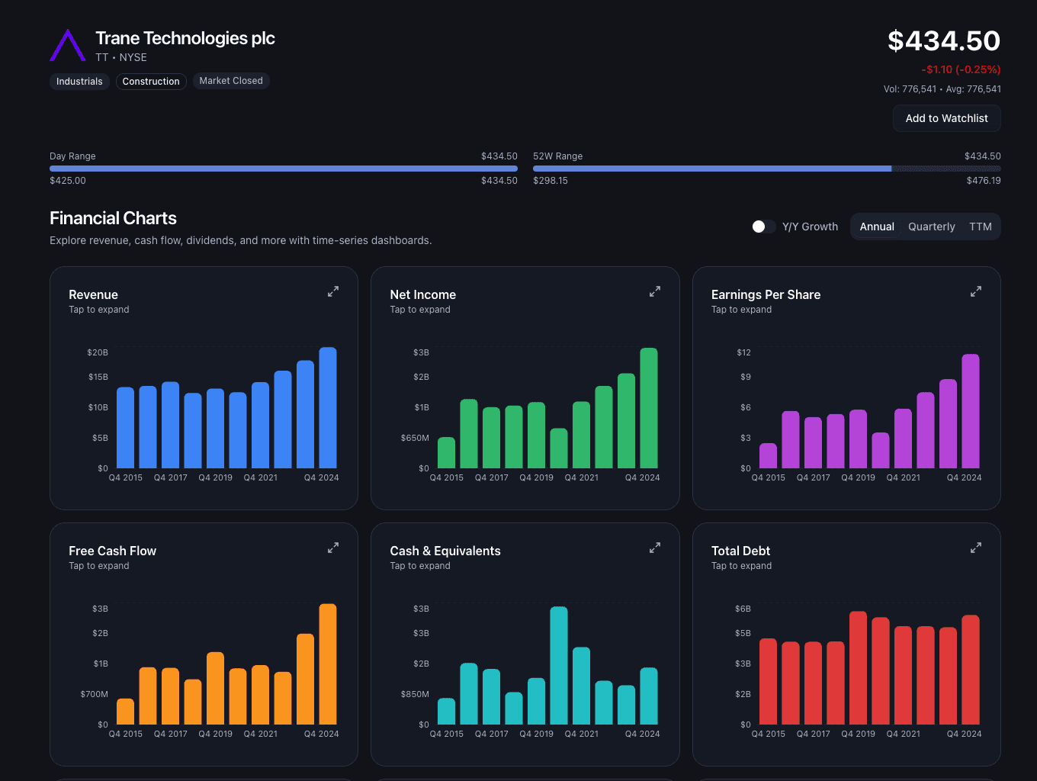Switch to the Quarterly tab

[931, 227]
